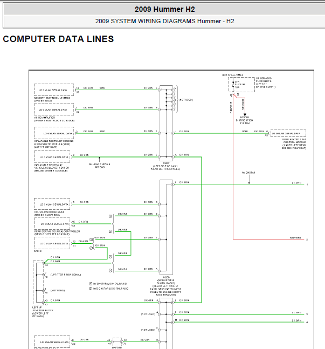Screen dimensions: 325x349
Task: Click the '(UPFITTER PROVISIONAL)' label
Action: pos(66,275)
